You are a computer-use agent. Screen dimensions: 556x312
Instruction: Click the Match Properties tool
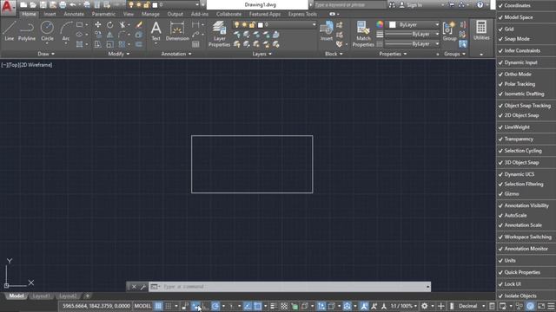363,34
